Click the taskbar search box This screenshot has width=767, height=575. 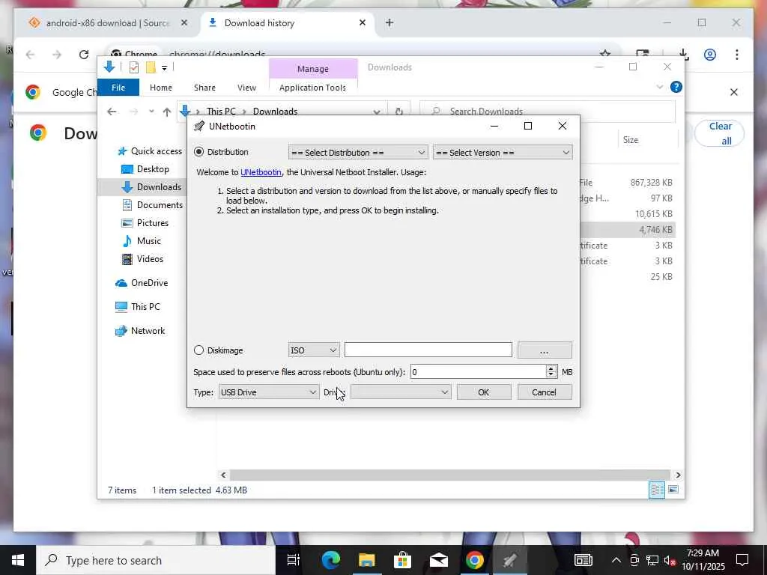156,560
